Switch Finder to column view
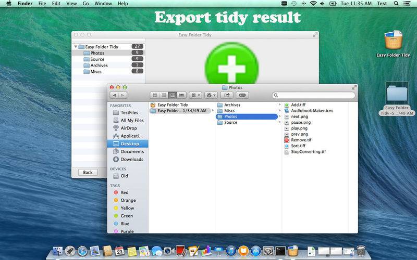This screenshot has width=417, height=260. click(173, 95)
